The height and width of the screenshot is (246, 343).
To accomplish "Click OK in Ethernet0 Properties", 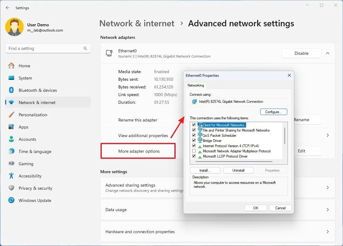I will point(256,208).
